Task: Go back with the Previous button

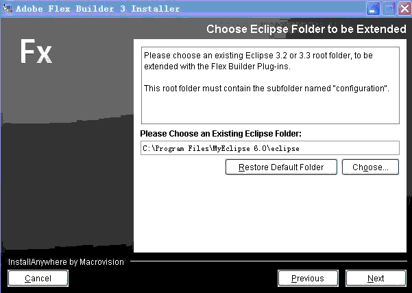Action: pos(308,278)
